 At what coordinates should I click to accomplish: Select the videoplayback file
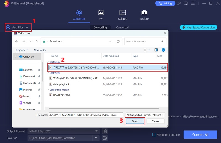pos(108,84)
